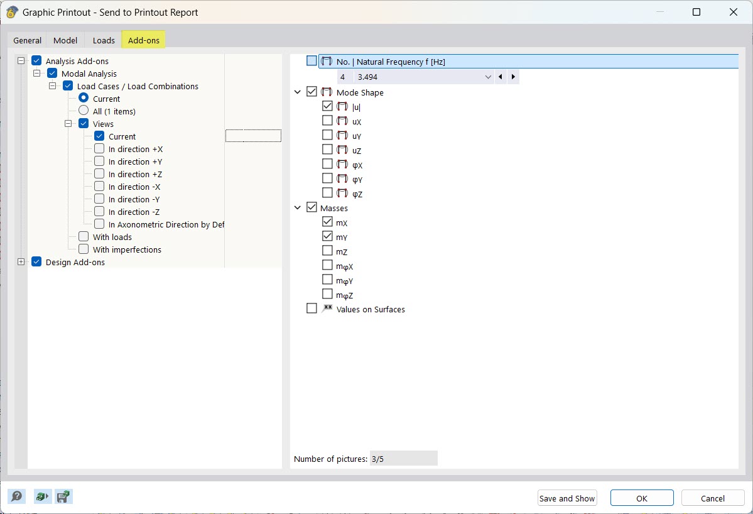The image size is (753, 514).
Task: Confirm the dialog with OK
Action: 641,498
